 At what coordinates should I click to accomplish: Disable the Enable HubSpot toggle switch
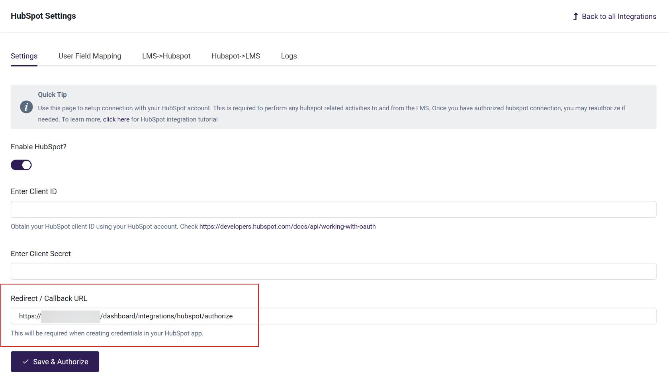pyautogui.click(x=21, y=165)
